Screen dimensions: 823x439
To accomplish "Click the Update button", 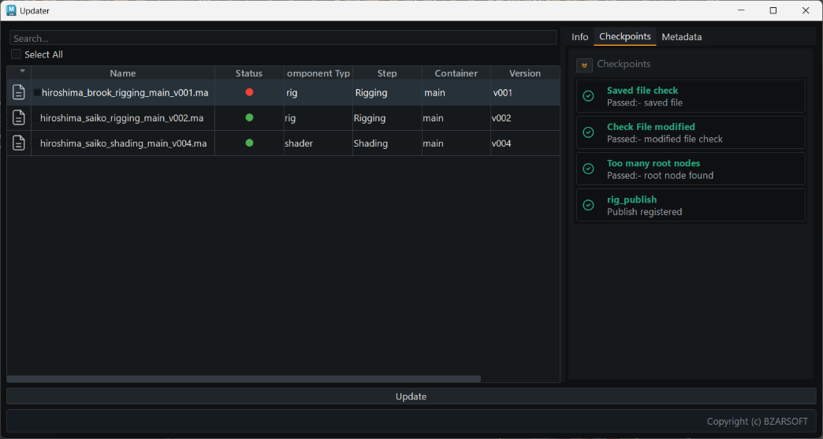I will [x=411, y=396].
